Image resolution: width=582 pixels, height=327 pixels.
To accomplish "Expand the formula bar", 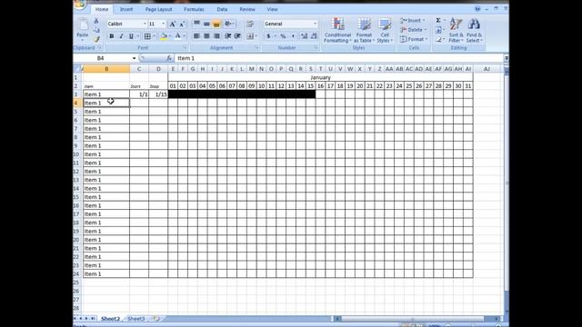I will [506, 58].
